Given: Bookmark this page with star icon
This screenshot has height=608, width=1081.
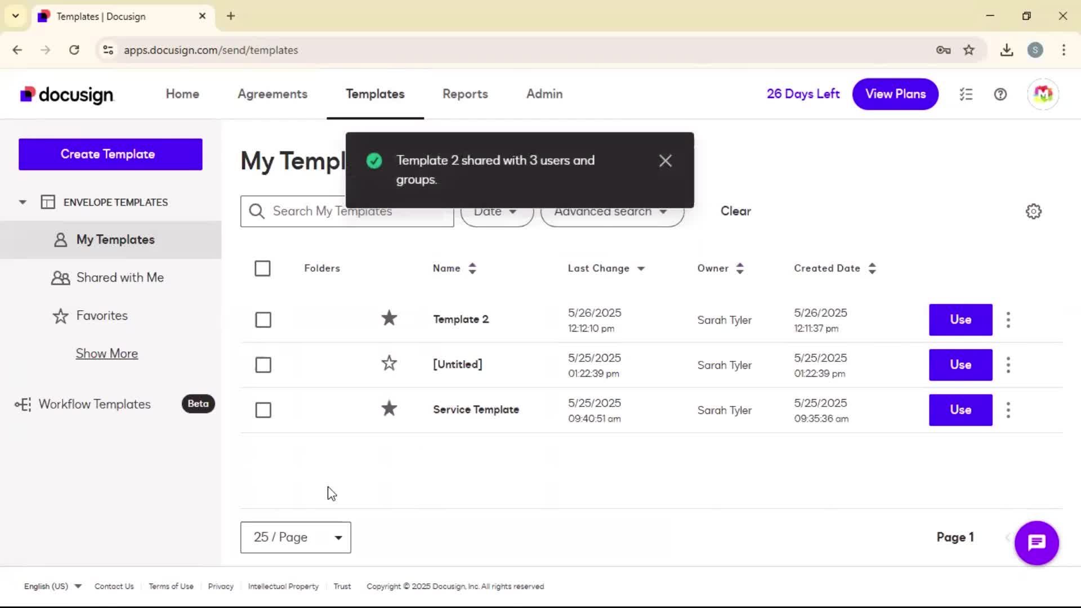Looking at the screenshot, I should 969,50.
